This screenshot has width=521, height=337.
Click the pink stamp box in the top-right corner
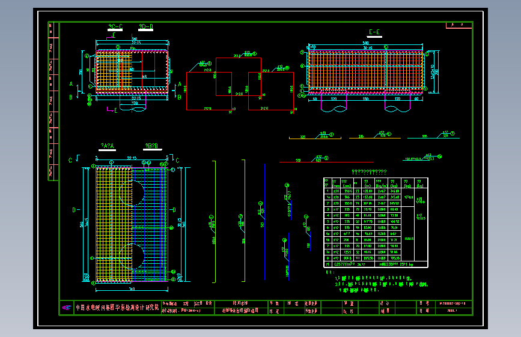point(459,25)
